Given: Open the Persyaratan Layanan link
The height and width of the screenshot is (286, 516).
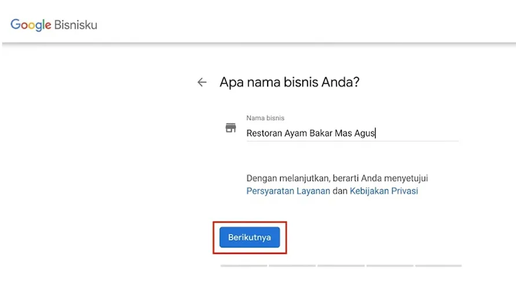Looking at the screenshot, I should [288, 191].
